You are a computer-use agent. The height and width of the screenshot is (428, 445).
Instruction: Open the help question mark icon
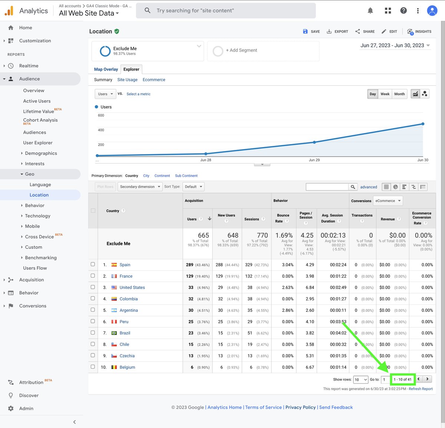point(403,11)
